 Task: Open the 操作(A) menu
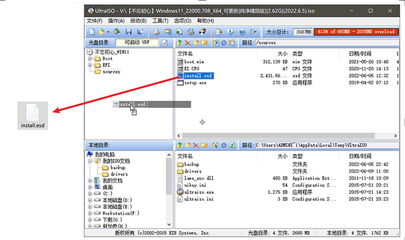(x=116, y=21)
